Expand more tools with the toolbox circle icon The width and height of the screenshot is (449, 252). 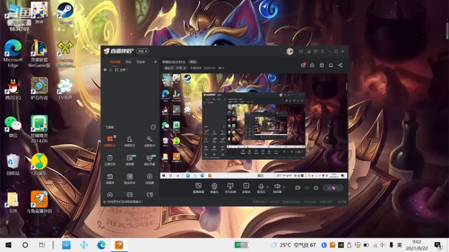pos(153,127)
